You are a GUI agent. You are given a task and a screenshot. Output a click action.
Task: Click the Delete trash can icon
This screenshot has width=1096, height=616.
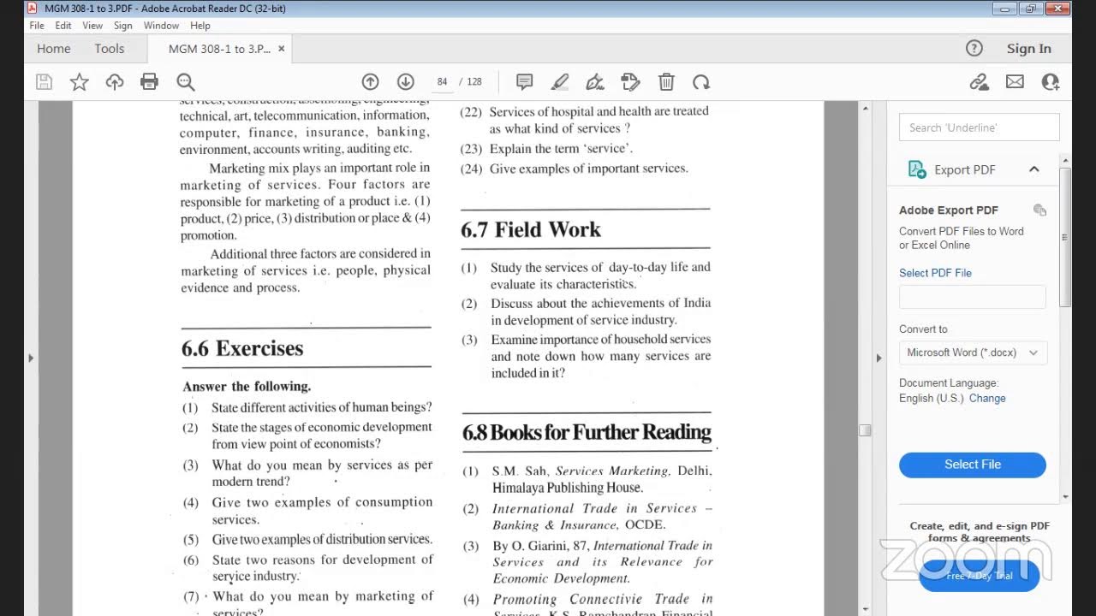(x=666, y=82)
